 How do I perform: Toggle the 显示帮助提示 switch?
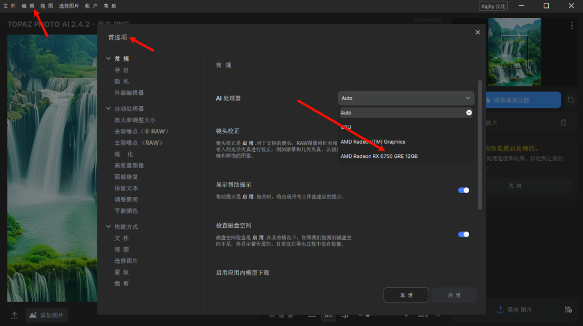[x=463, y=190]
